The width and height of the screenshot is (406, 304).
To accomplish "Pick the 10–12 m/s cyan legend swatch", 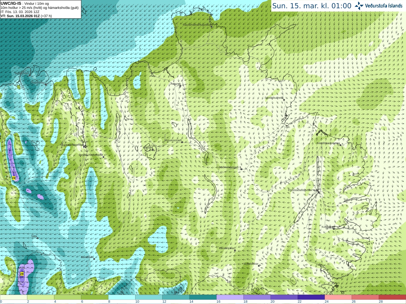I will [x=149, y=297].
